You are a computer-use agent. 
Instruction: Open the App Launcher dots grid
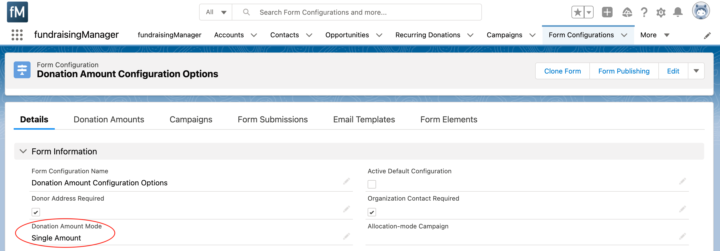tap(17, 35)
